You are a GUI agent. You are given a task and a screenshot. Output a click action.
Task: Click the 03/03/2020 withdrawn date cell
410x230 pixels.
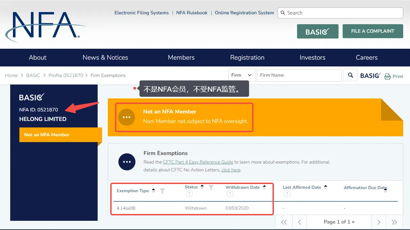(237, 208)
